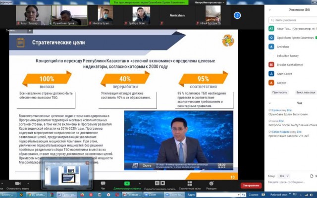The image size is (317, 198).
Task: Click the Ссылки taskbar toolbar
Action: point(253,195)
